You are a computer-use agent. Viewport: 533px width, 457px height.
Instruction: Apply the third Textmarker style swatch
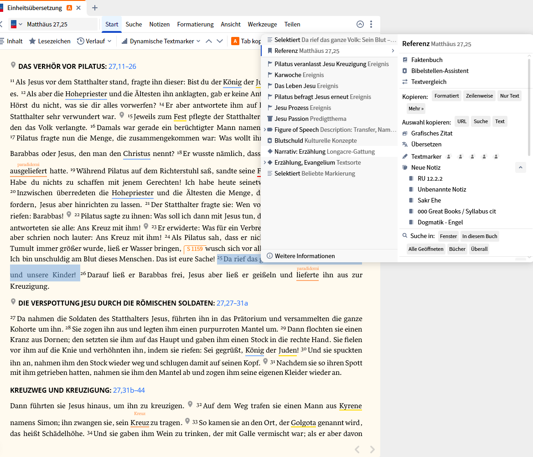coord(472,156)
